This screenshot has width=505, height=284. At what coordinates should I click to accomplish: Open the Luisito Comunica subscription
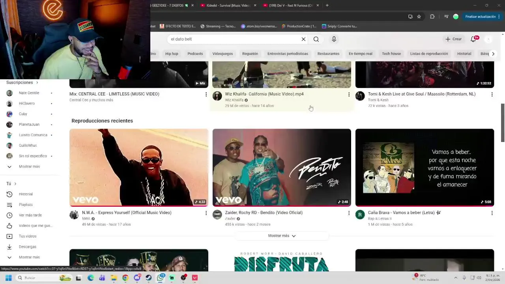click(33, 135)
